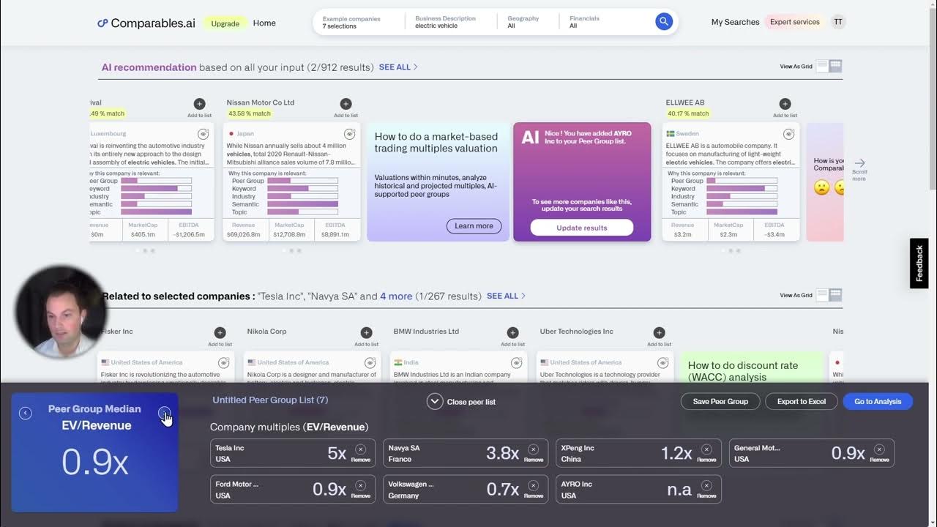Click Nissan card pagination first dot
This screenshot has width=937, height=527.
tap(284, 250)
